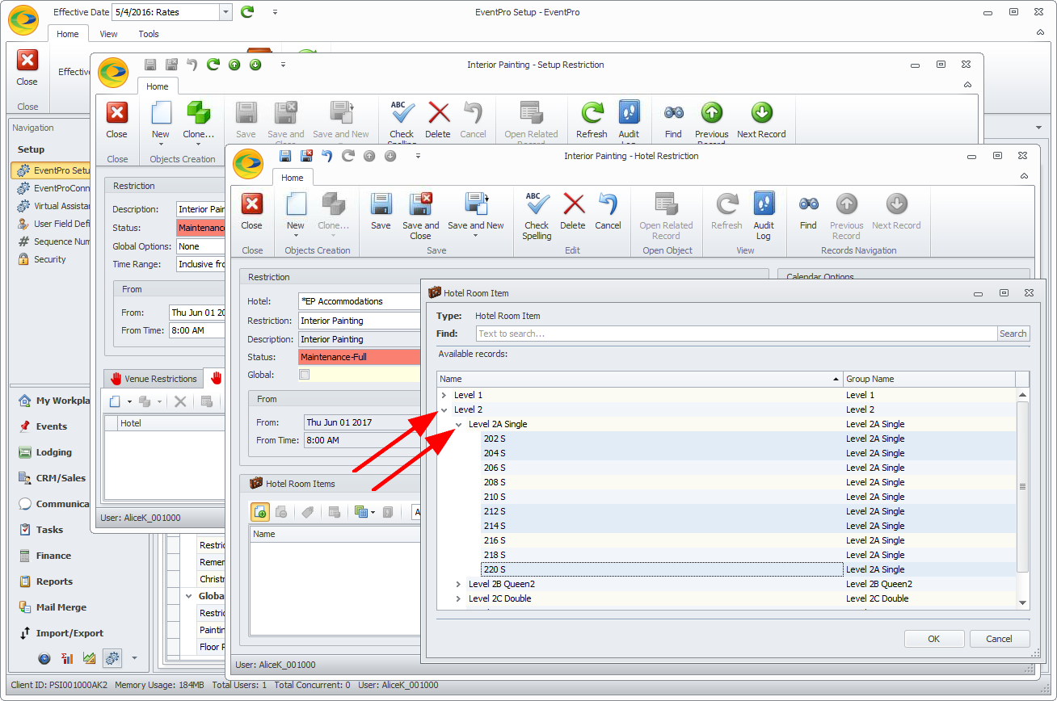1057x701 pixels.
Task: Click the Hotel field *EP Accommodations
Action: point(360,301)
